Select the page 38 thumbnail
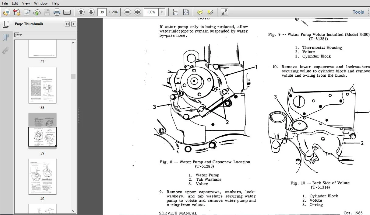370x215 pixels. pyautogui.click(x=42, y=85)
